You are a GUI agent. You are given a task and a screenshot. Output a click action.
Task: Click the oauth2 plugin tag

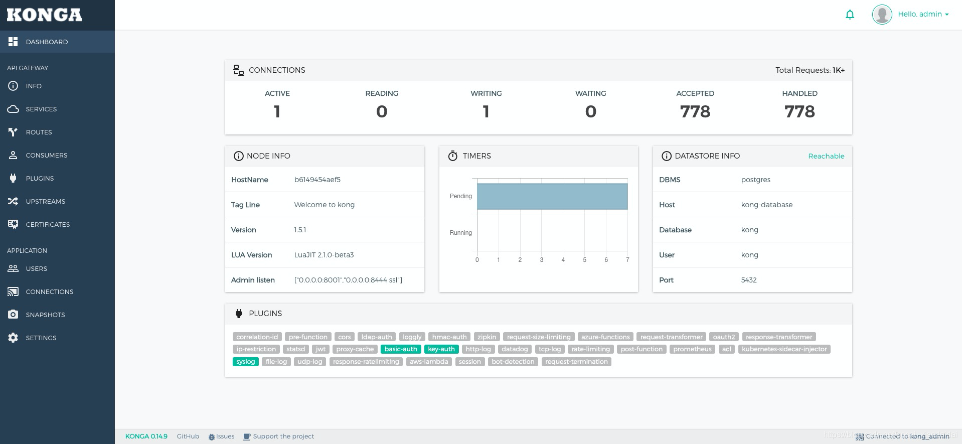(724, 337)
